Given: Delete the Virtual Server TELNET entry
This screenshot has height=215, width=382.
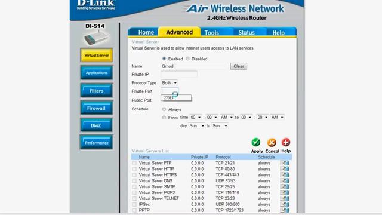Looking at the screenshot, I should pos(287,198).
